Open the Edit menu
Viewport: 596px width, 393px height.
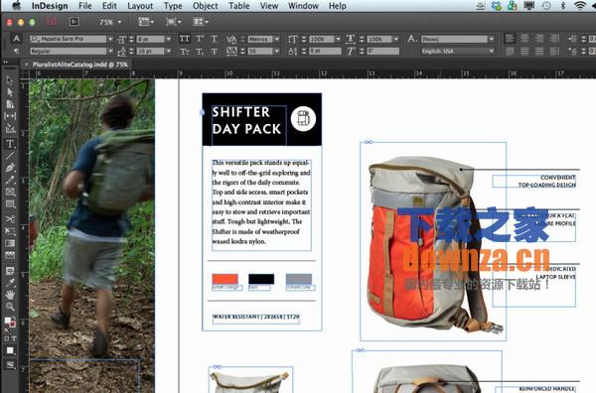point(109,6)
